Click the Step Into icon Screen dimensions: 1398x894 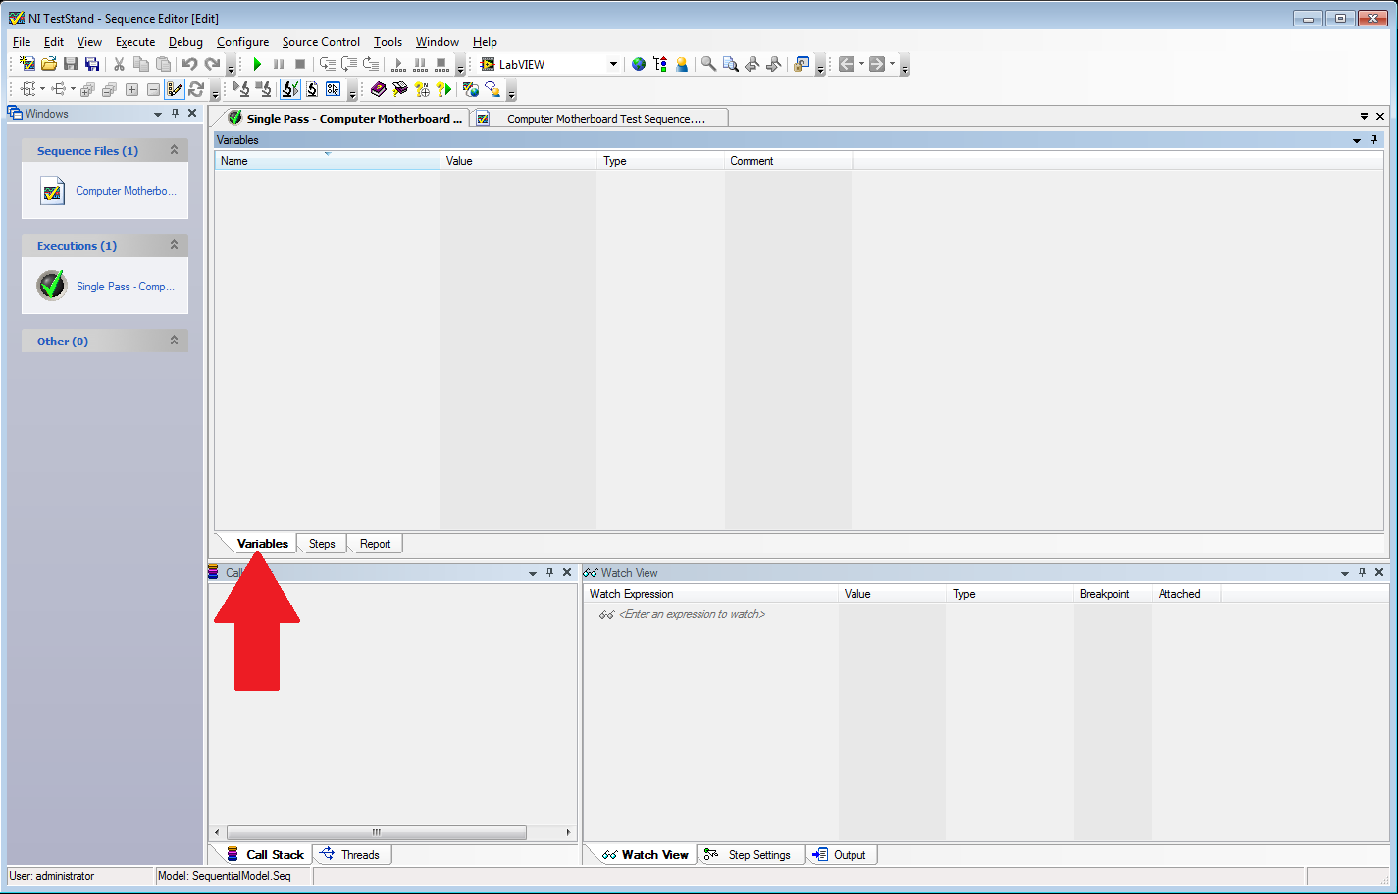coord(328,64)
